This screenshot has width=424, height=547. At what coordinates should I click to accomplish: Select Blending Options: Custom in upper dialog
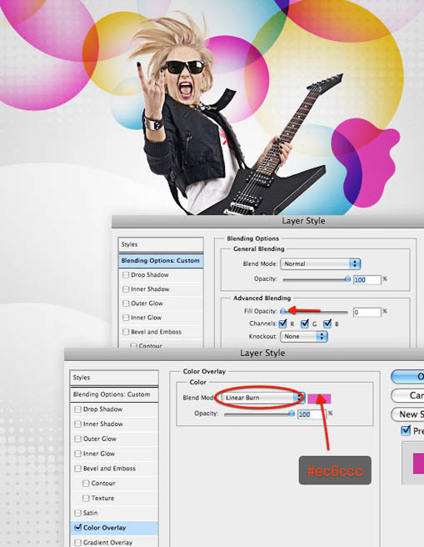tap(161, 261)
